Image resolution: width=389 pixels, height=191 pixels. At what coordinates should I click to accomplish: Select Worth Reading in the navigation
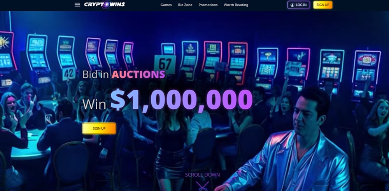pos(236,5)
